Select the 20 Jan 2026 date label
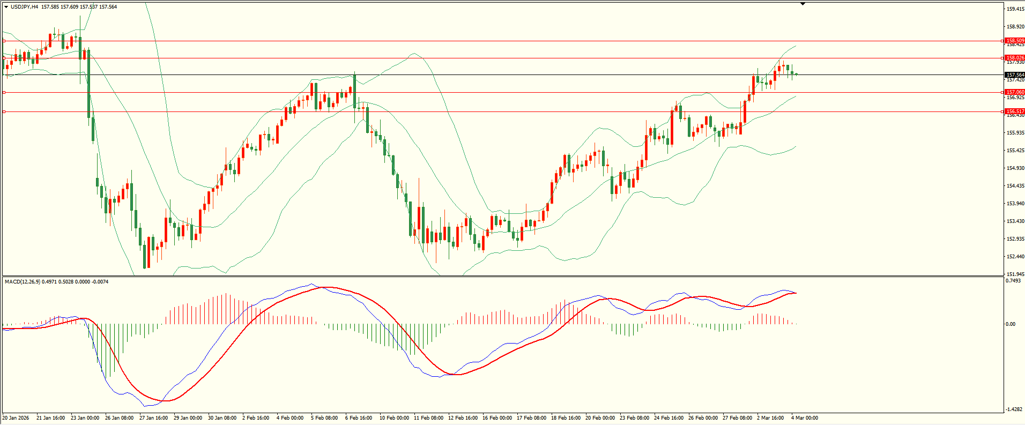Image resolution: width=1025 pixels, height=425 pixels. [16, 418]
